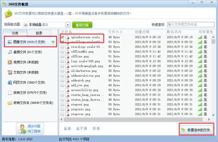Screen dimensions: 218x142
Task: Click file icon of sliderbutton.png
Action: click(68, 71)
